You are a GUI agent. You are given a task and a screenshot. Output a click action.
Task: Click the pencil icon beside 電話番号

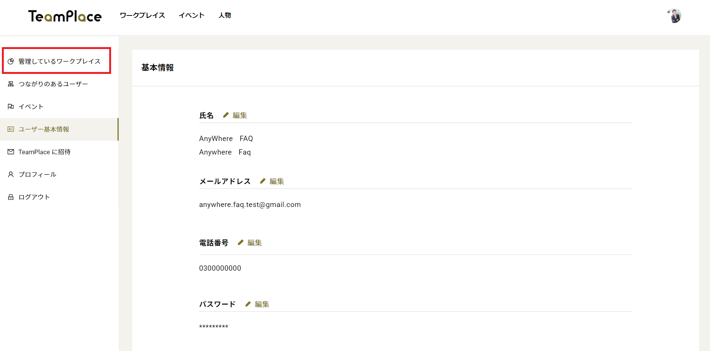click(241, 242)
